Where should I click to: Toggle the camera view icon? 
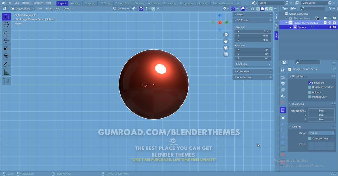click(x=226, y=48)
